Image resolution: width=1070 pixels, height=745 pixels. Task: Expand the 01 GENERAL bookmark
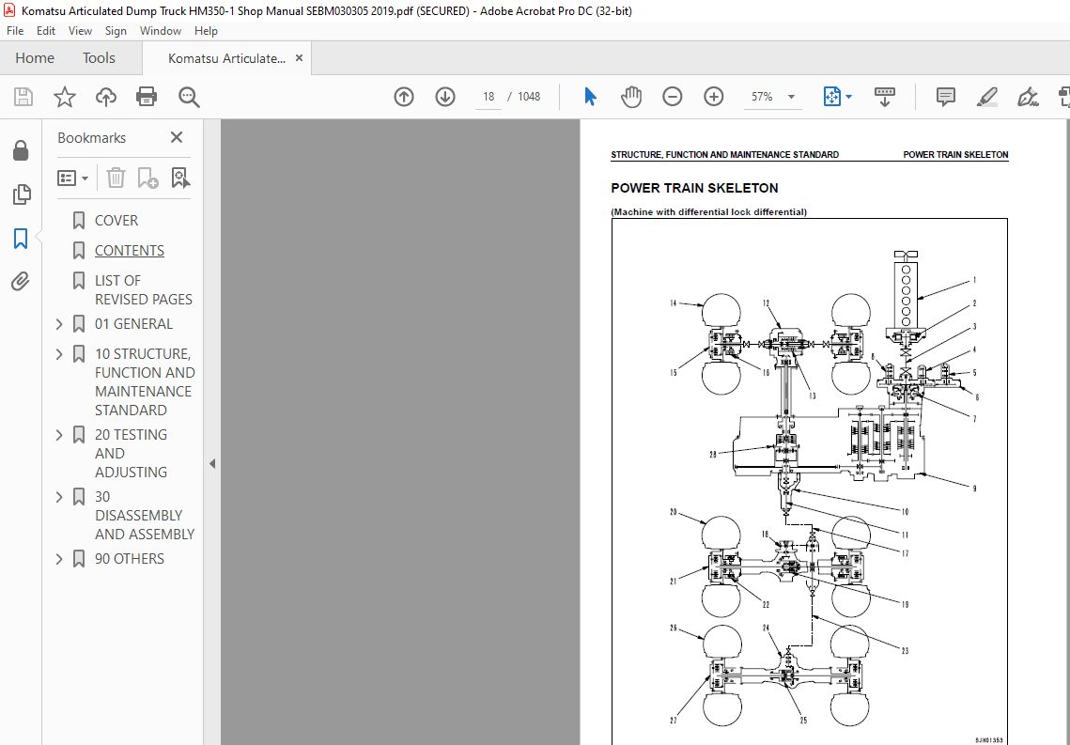coord(59,324)
